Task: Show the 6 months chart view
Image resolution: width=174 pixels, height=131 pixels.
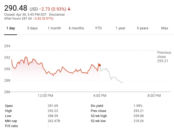Action: [x=76, y=28]
